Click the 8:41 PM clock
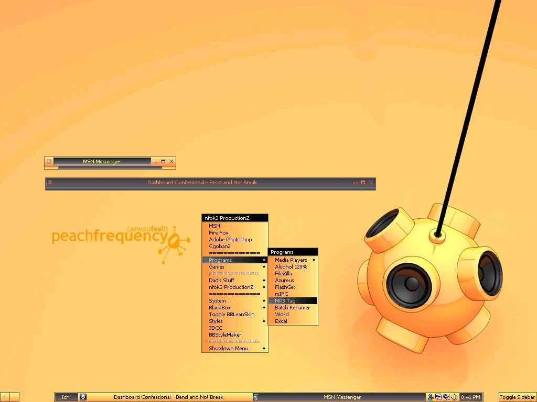 [x=470, y=397]
